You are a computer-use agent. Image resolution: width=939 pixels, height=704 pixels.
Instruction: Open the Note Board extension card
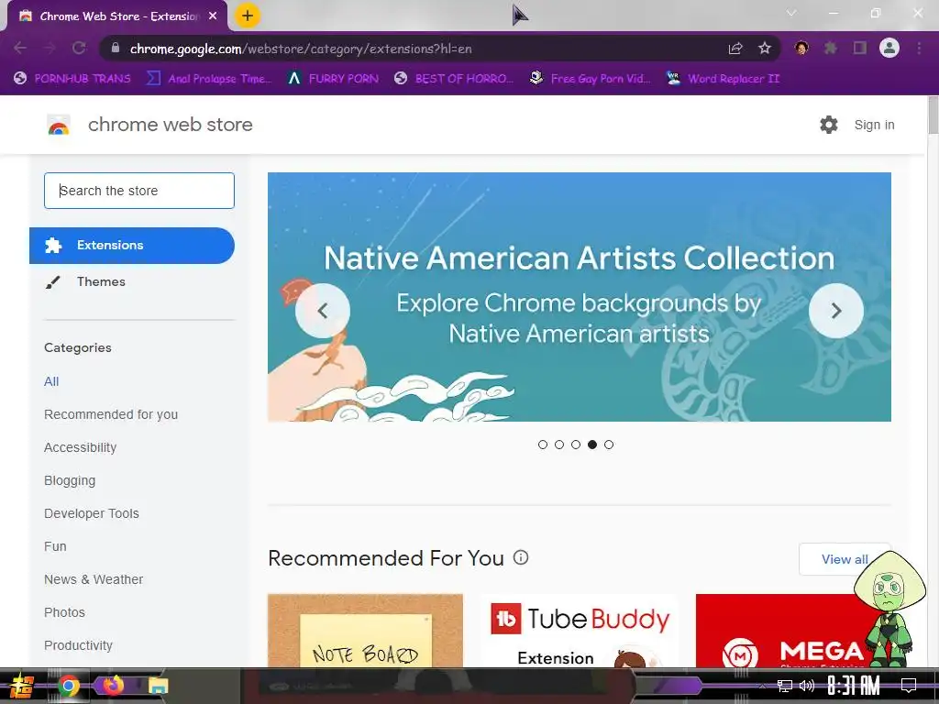pyautogui.click(x=365, y=631)
